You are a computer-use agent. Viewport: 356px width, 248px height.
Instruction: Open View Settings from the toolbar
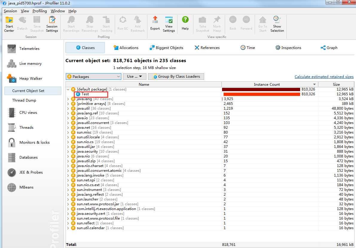tap(169, 24)
